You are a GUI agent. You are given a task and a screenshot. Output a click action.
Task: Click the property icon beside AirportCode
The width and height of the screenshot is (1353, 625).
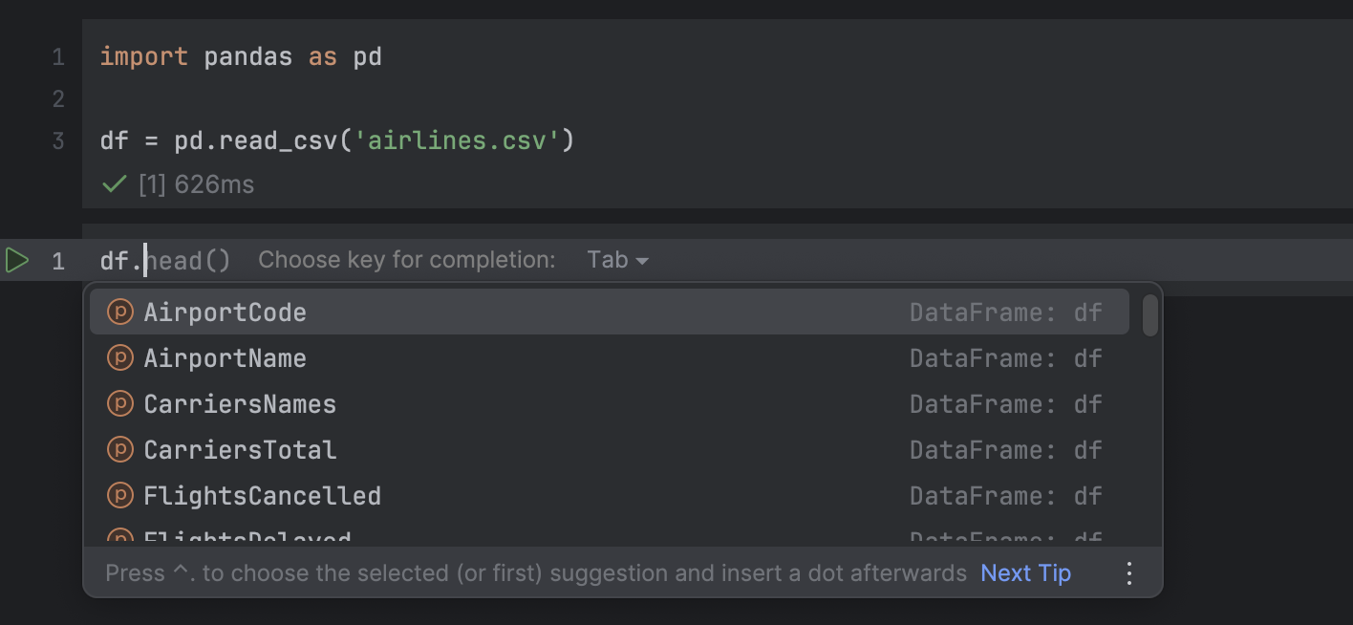click(120, 312)
